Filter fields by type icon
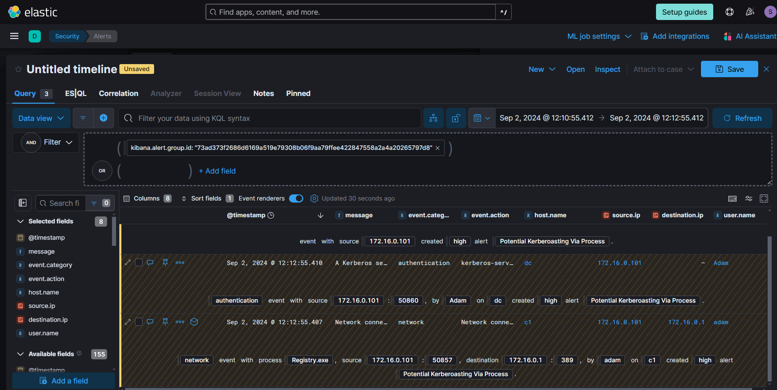Image resolution: width=777 pixels, height=390 pixels. point(100,203)
